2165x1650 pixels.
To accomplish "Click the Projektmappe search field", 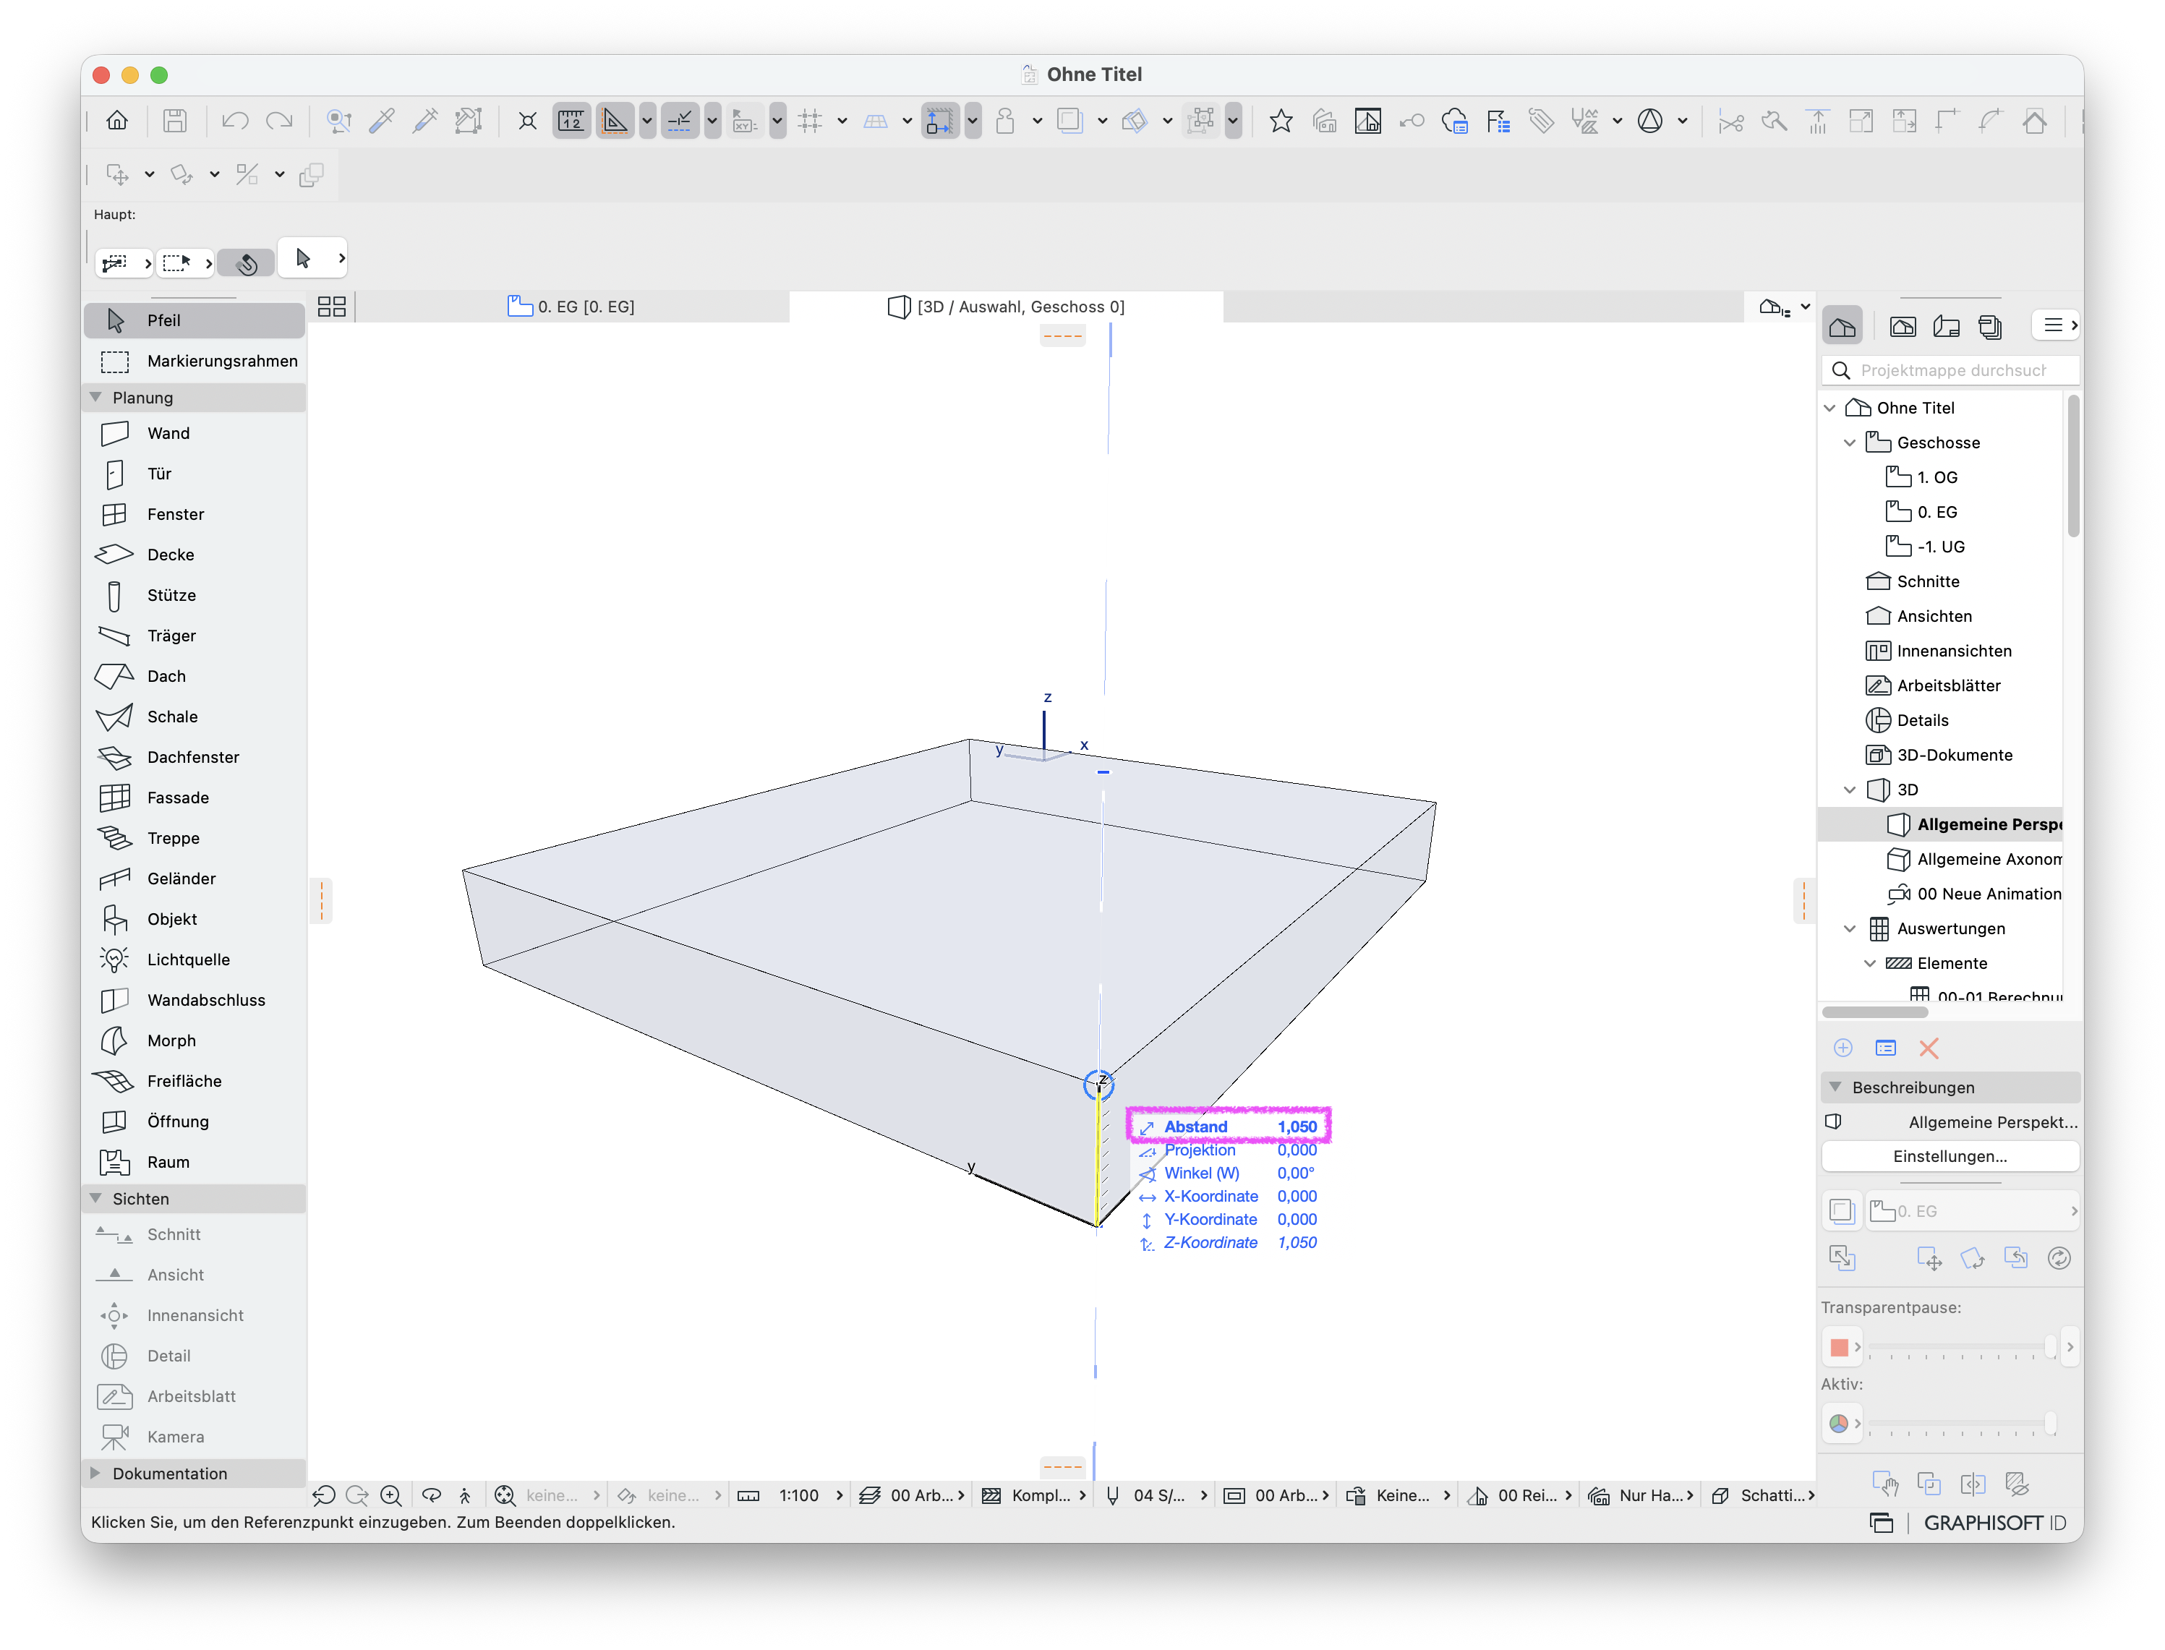I will click(1952, 370).
